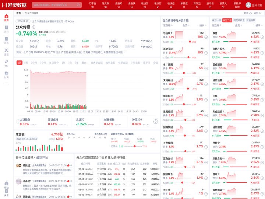265x199 pixels.
Task: Open the 汇率查询 nav menu
Action: tap(92, 5)
